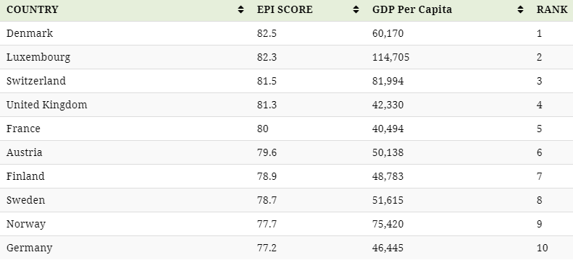The height and width of the screenshot is (260, 573).
Task: Click France country name
Action: (x=23, y=129)
